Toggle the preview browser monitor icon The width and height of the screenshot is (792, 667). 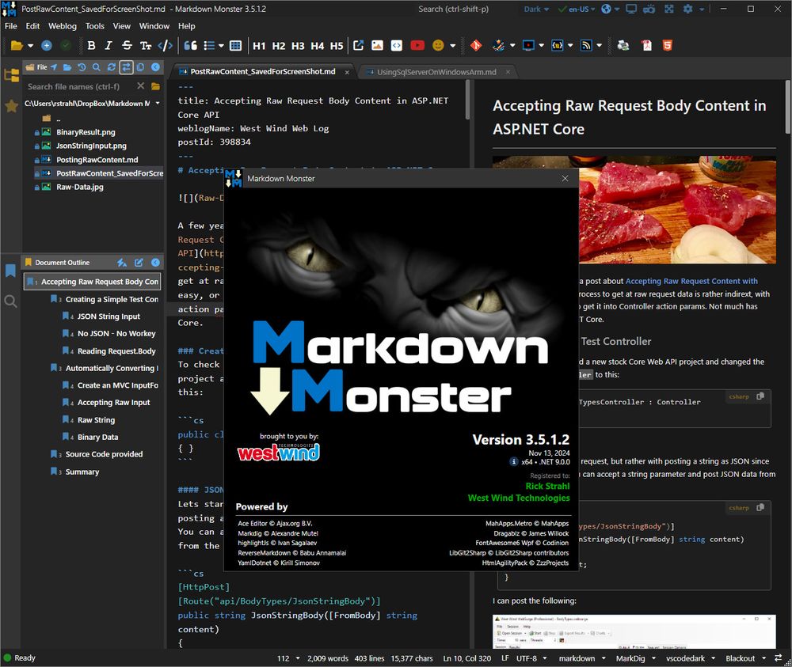(631, 9)
